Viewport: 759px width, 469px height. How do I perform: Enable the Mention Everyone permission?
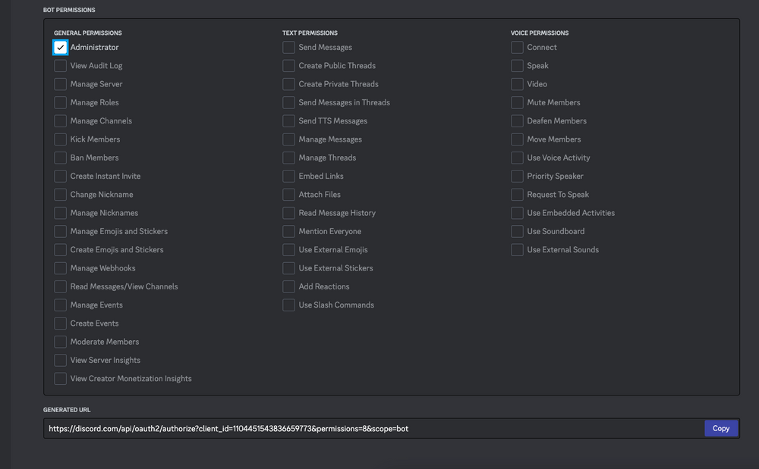288,231
